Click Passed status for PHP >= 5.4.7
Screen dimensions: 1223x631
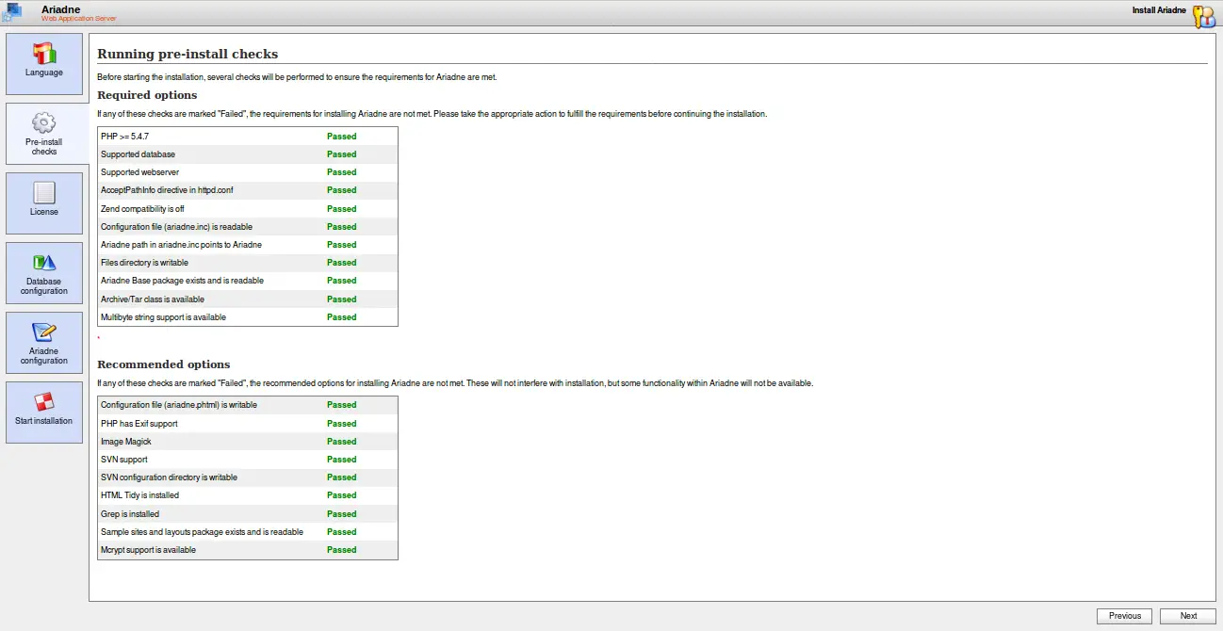[x=341, y=137]
